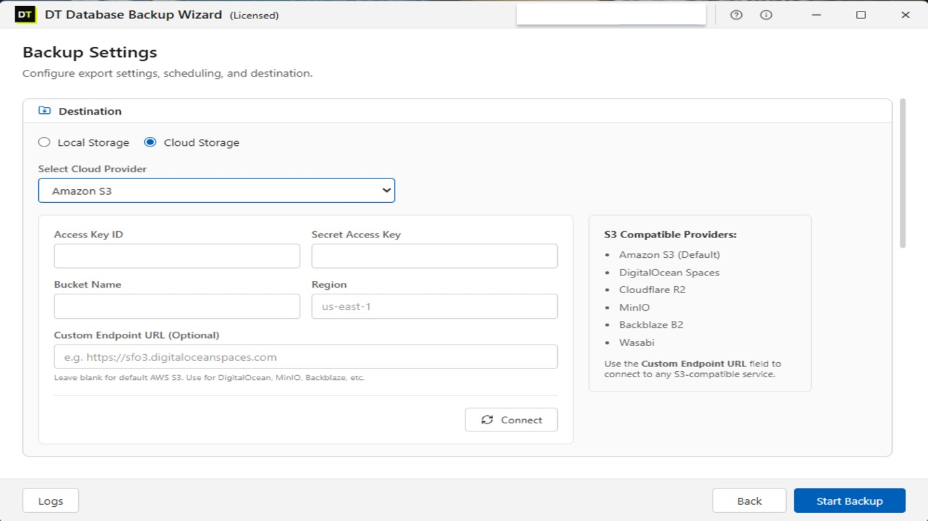This screenshot has width=928, height=521.
Task: Maximize the Backup Wizard window
Action: (861, 14)
